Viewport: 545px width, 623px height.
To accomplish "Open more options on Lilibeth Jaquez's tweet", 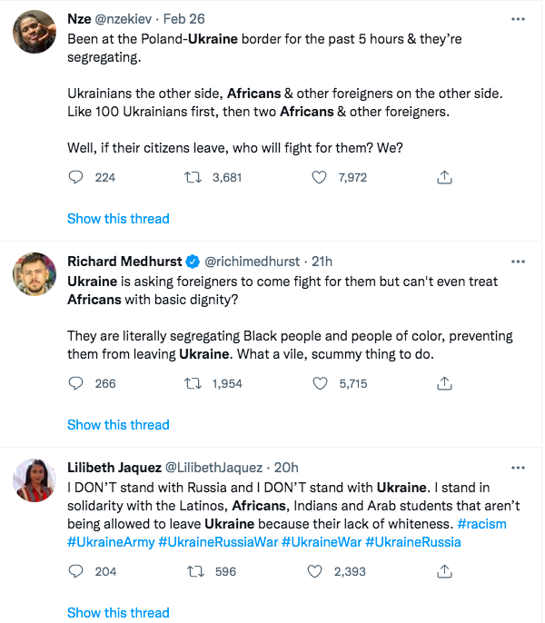I will 518,468.
